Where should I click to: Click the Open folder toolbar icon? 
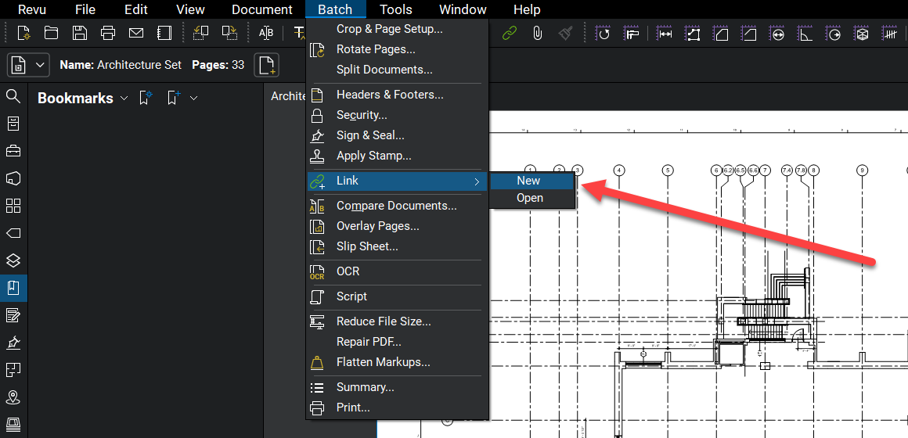click(52, 33)
